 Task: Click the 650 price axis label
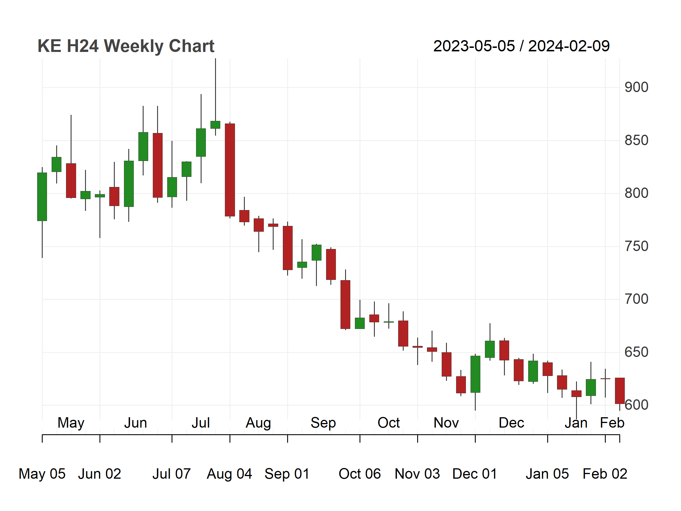(636, 352)
